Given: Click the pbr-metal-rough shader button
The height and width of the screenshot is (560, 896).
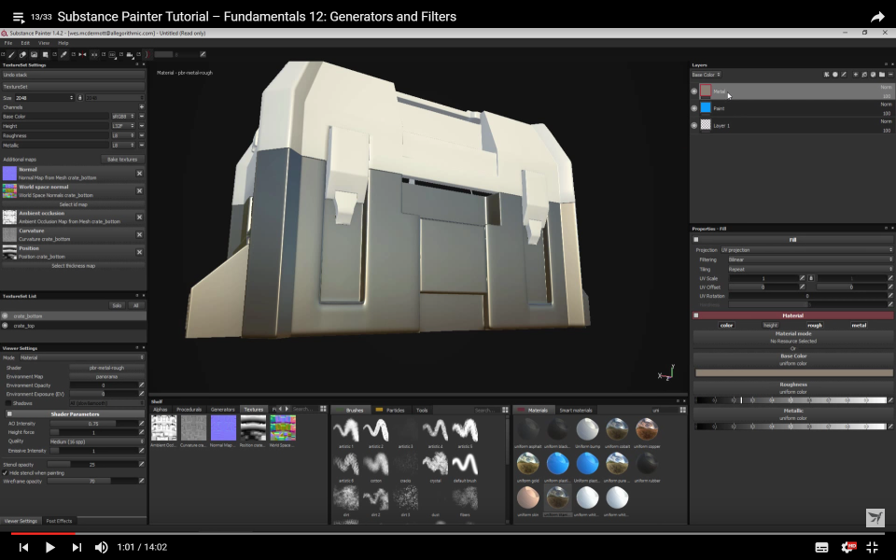Looking at the screenshot, I should pyautogui.click(x=106, y=368).
